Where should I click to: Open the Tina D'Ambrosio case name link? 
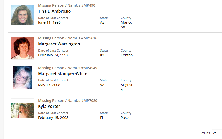coord(54,11)
